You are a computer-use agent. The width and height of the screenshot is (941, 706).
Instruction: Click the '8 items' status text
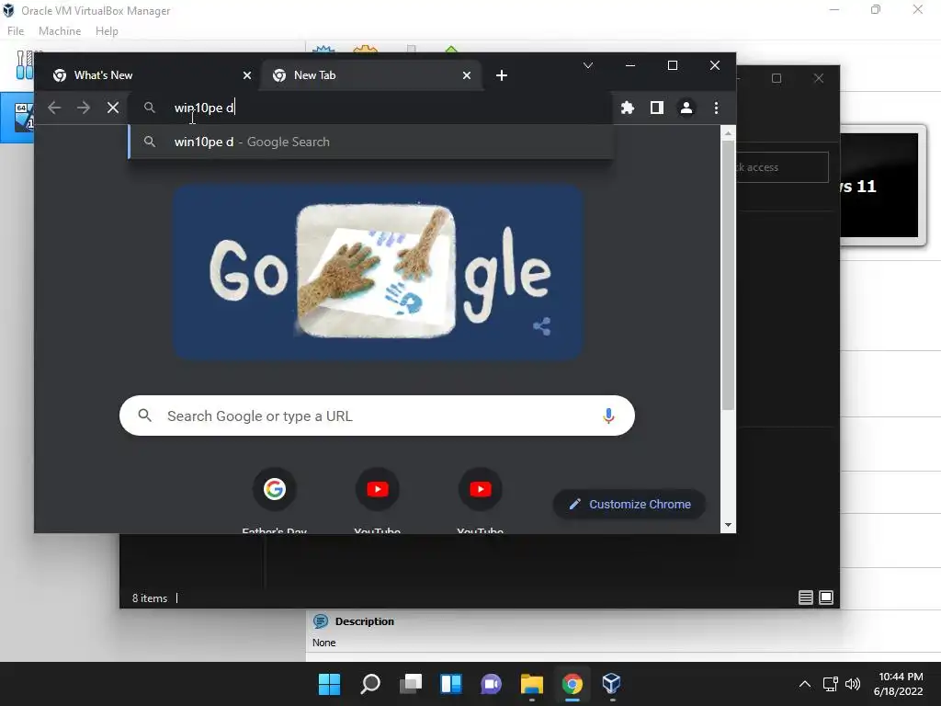tap(150, 598)
